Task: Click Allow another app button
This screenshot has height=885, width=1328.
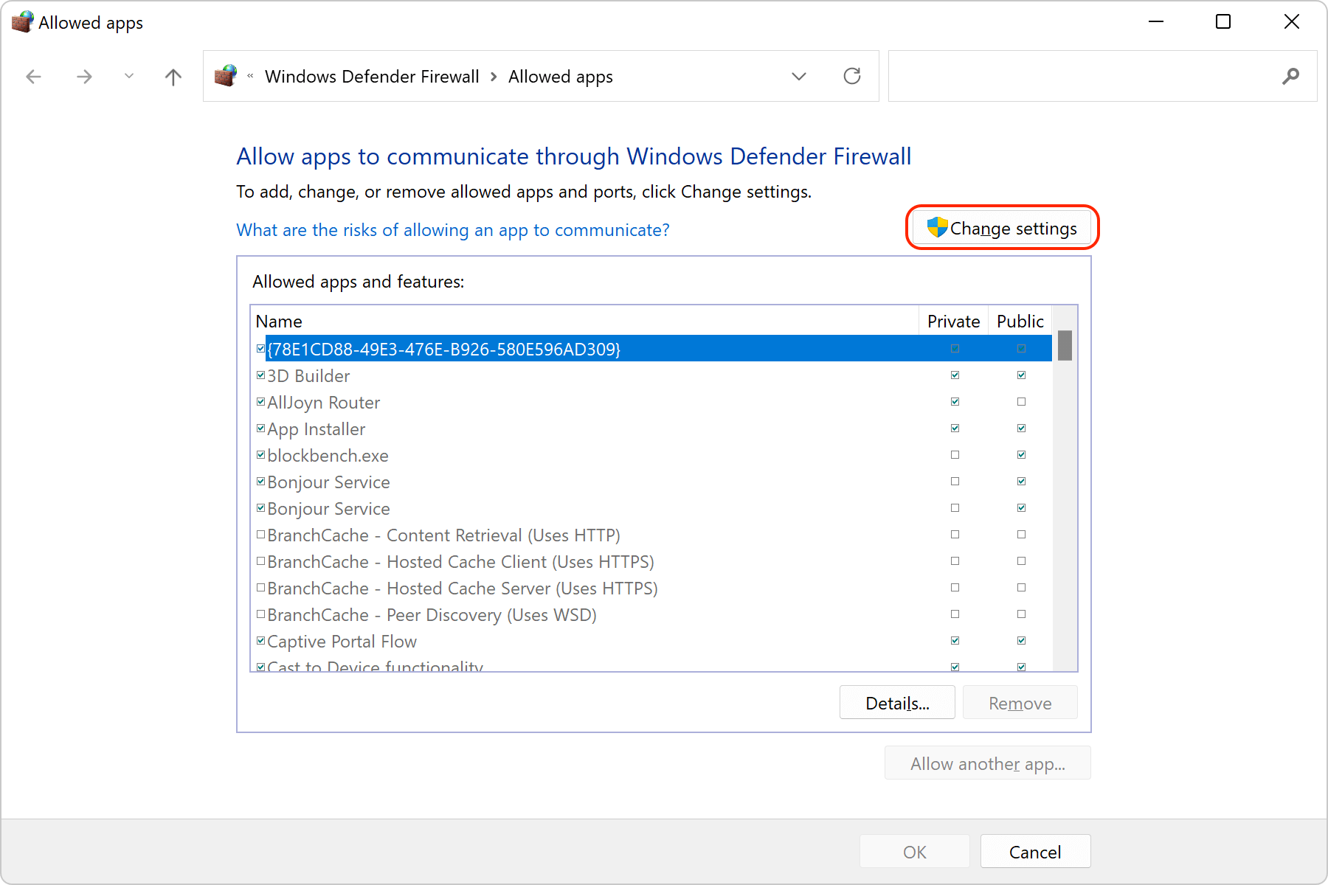Action: tap(988, 763)
